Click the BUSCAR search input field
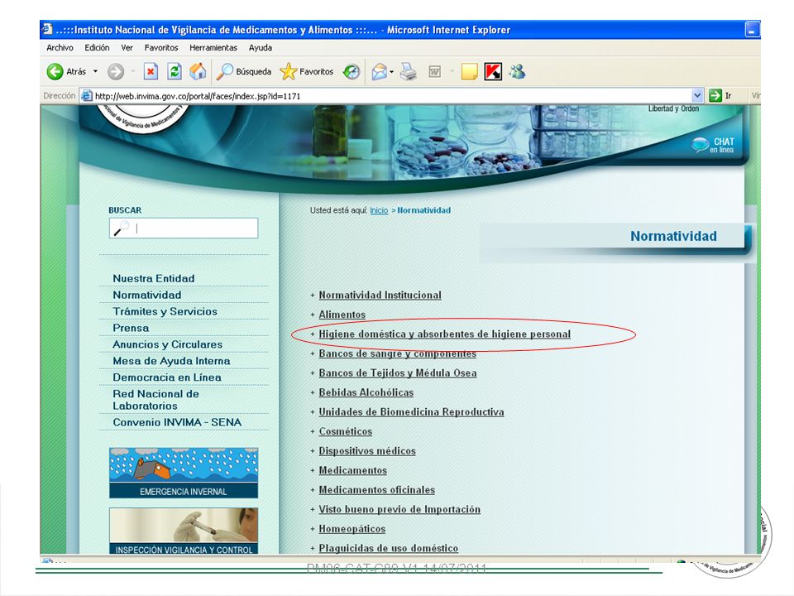The image size is (794, 596). (x=184, y=228)
